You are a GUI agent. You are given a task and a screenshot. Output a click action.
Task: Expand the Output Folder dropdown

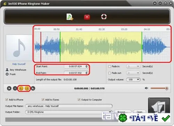pos(110,112)
